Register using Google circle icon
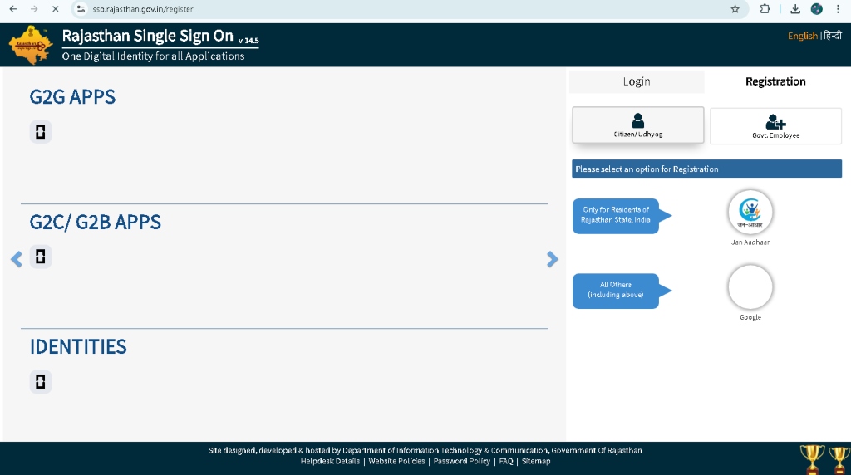 [750, 286]
